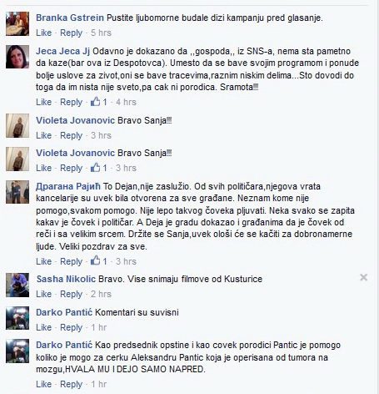Reply to the last Darko Pantić comment

tap(71, 384)
